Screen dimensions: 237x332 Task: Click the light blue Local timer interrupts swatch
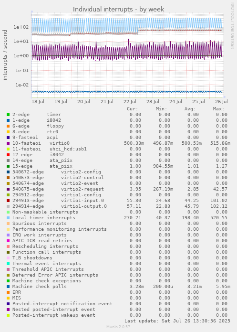[x=8, y=218]
